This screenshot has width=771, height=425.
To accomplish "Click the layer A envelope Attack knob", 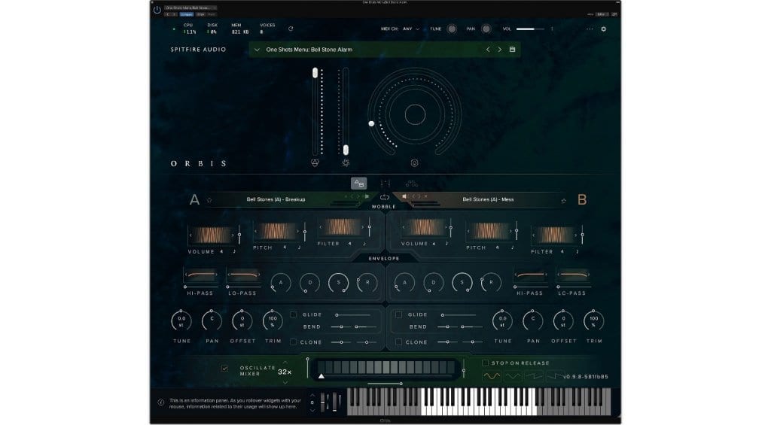I will click(x=281, y=283).
